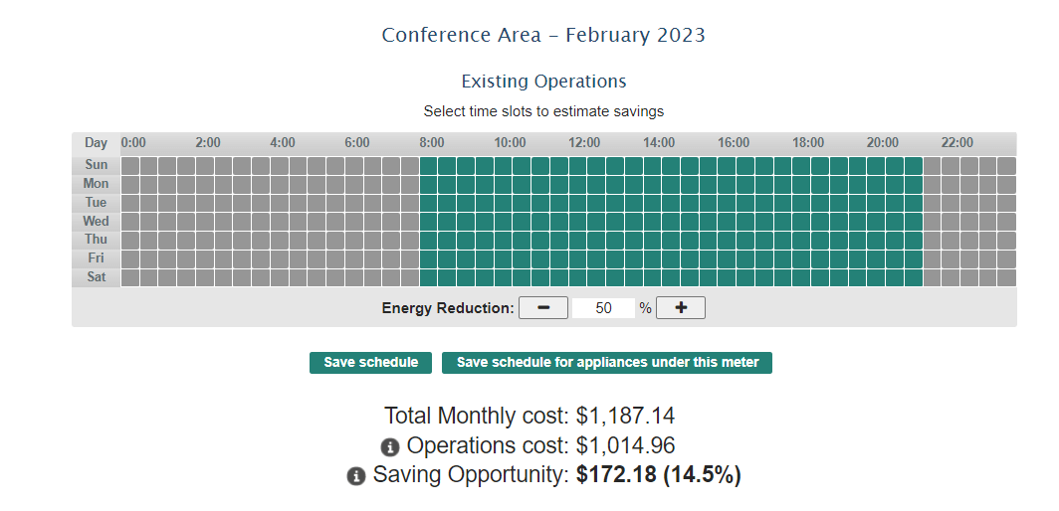The image size is (1059, 511).
Task: Toggle the Saturday 0:00 time slot
Action: point(130,277)
